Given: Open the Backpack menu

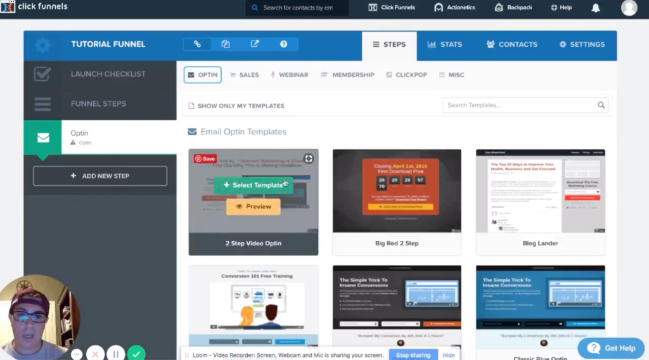Looking at the screenshot, I should pos(513,8).
